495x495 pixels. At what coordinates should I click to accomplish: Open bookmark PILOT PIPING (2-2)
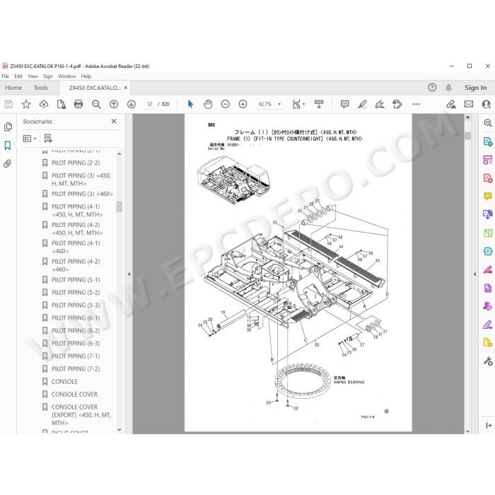(76, 163)
